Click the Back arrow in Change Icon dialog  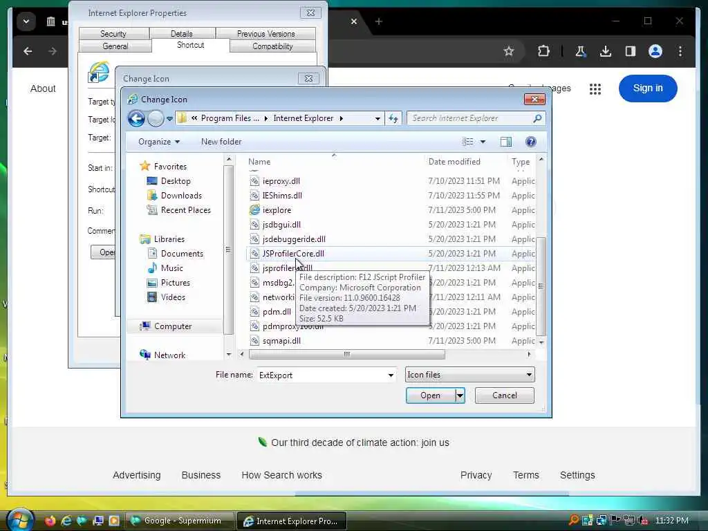click(136, 119)
